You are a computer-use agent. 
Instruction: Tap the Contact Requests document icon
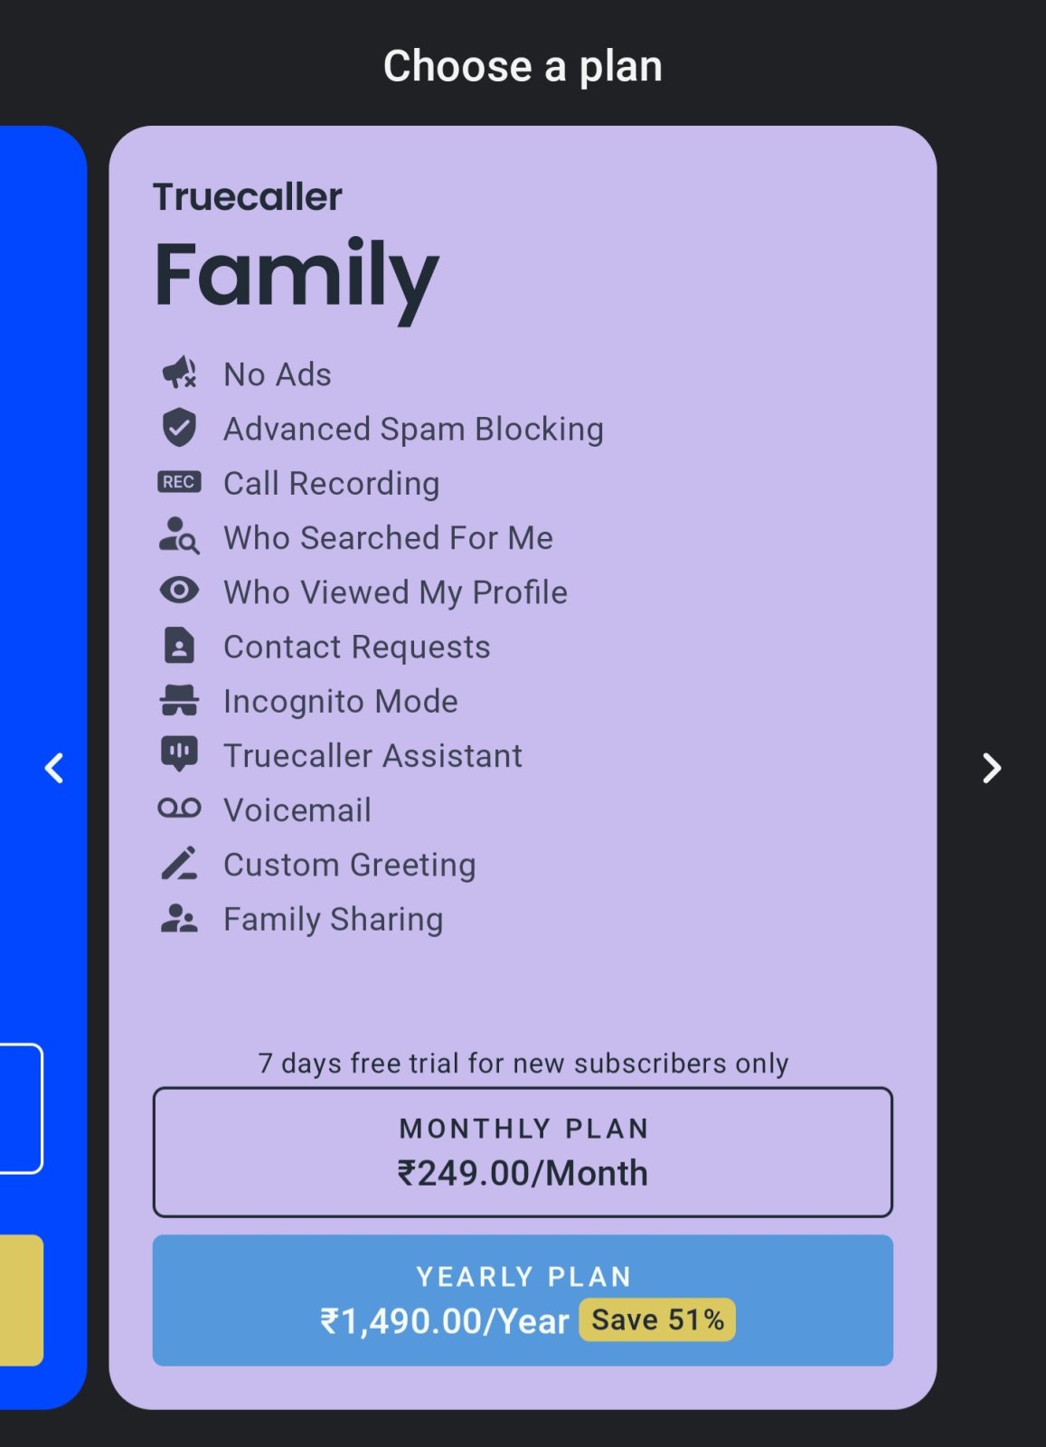tap(179, 646)
